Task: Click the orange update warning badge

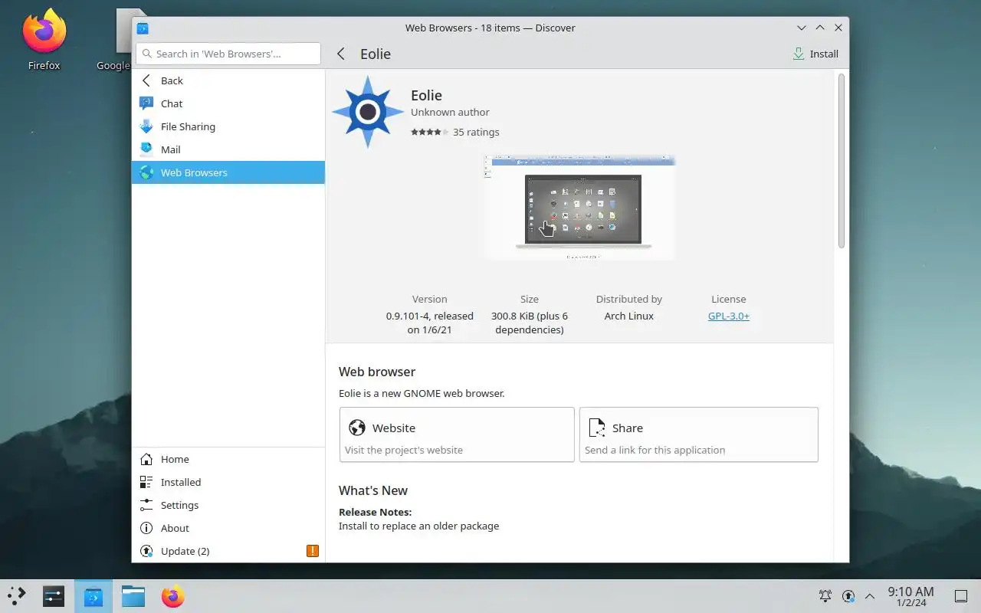Action: (x=312, y=551)
